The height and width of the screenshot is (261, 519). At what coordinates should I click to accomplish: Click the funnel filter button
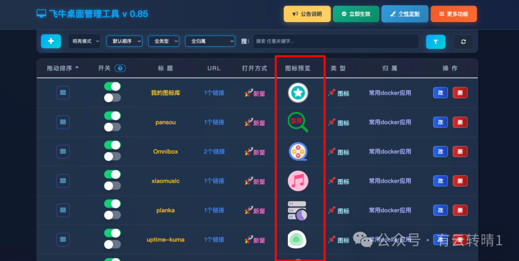pos(435,42)
